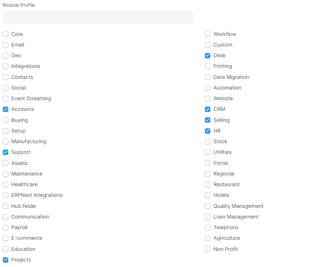
Task: Click the Module Profile input field
Action: tap(98, 17)
